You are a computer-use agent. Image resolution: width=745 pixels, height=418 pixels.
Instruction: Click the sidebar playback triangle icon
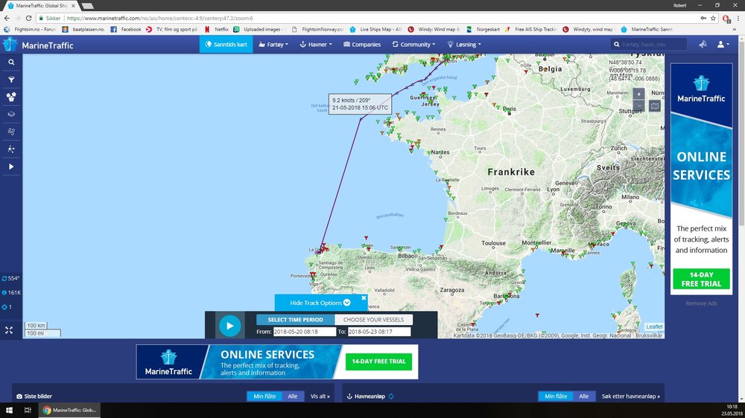point(11,167)
